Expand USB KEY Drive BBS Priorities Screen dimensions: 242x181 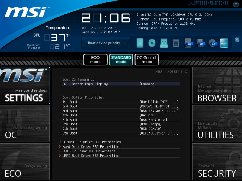[x=89, y=151]
